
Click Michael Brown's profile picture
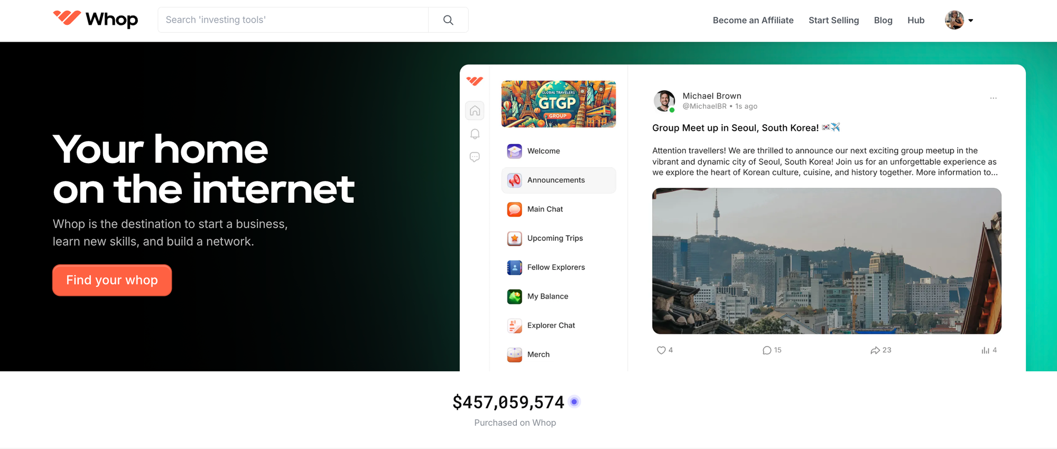(664, 101)
